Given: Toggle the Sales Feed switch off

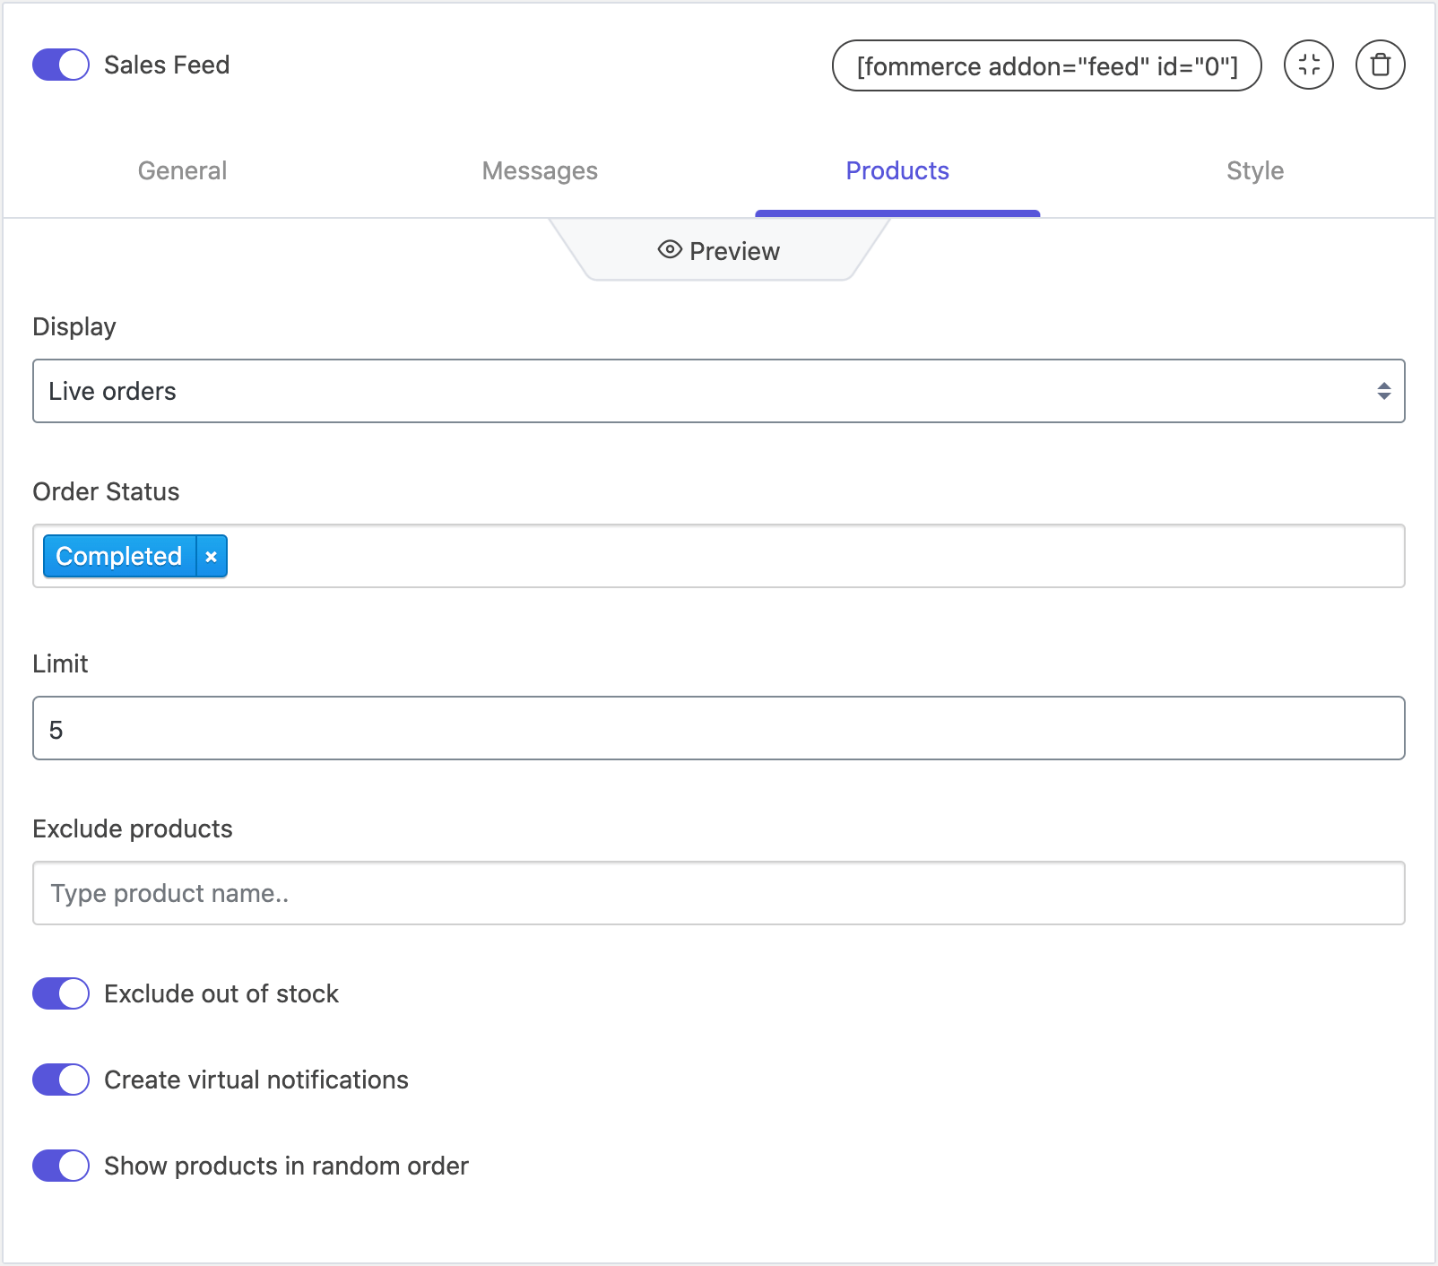Looking at the screenshot, I should click(61, 65).
